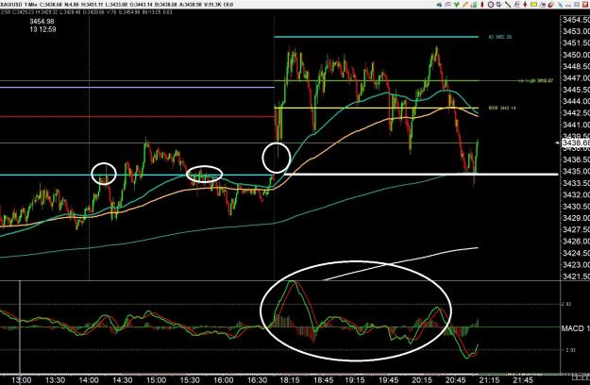The image size is (590, 385).
Task: Click the MACD indicator label
Action: tap(575, 328)
